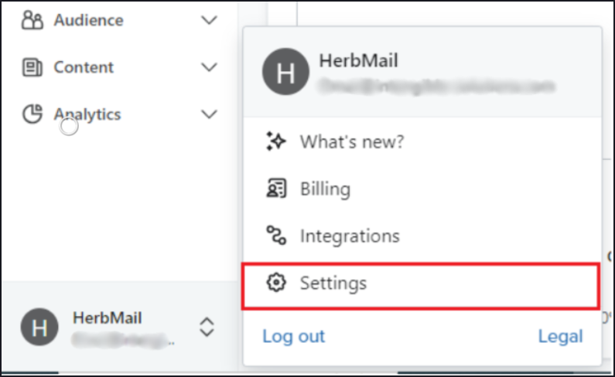This screenshot has width=615, height=377.
Task: Open the What's new? menu entry
Action: 352,141
